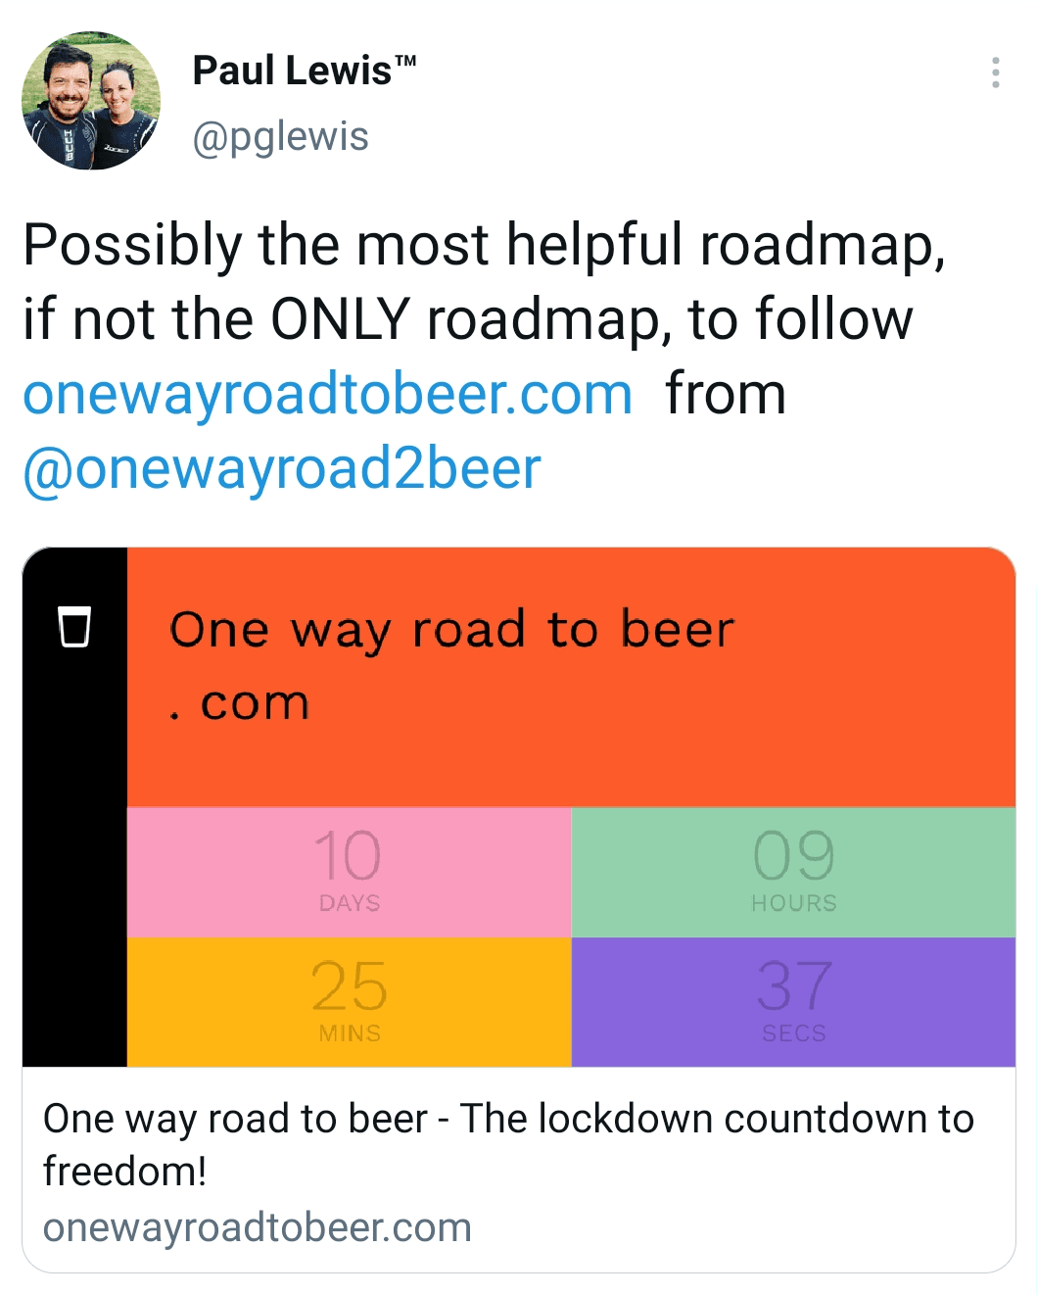Open the three-dot more options menu
The height and width of the screenshot is (1295, 1037).
[x=995, y=72]
